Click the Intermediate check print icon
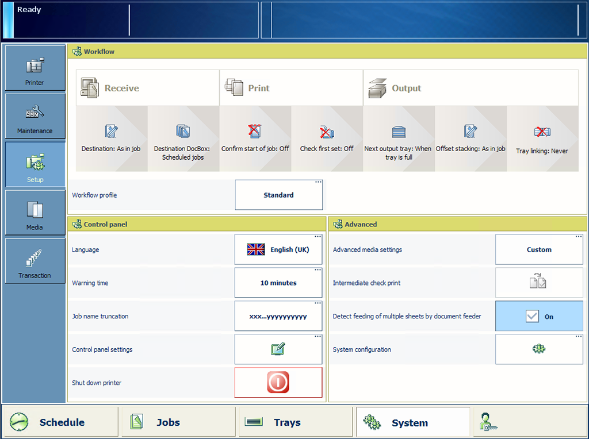Viewport: 589px width, 439px height. tap(539, 283)
